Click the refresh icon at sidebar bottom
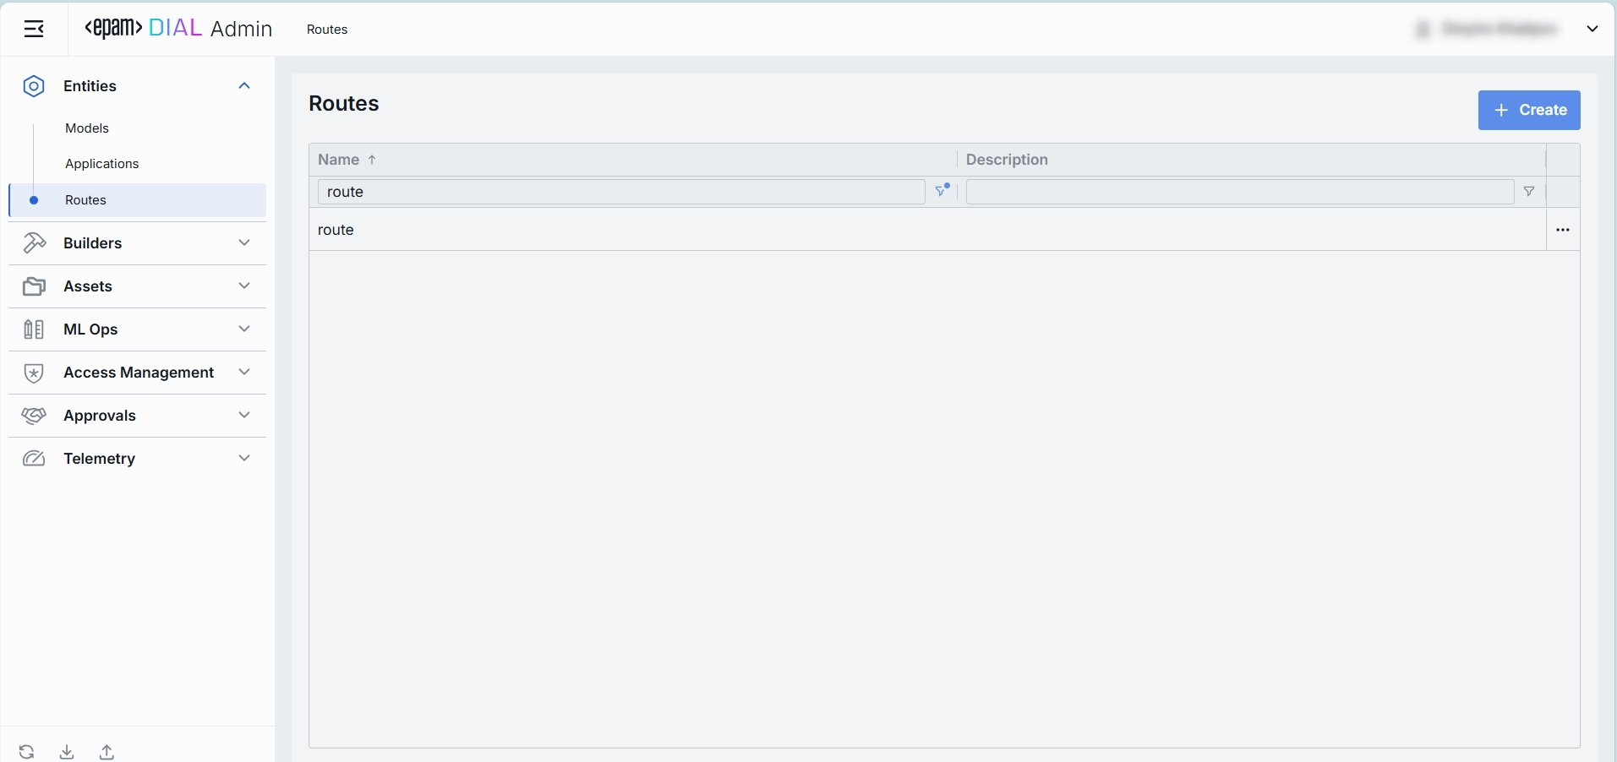1617x762 pixels. (x=27, y=752)
